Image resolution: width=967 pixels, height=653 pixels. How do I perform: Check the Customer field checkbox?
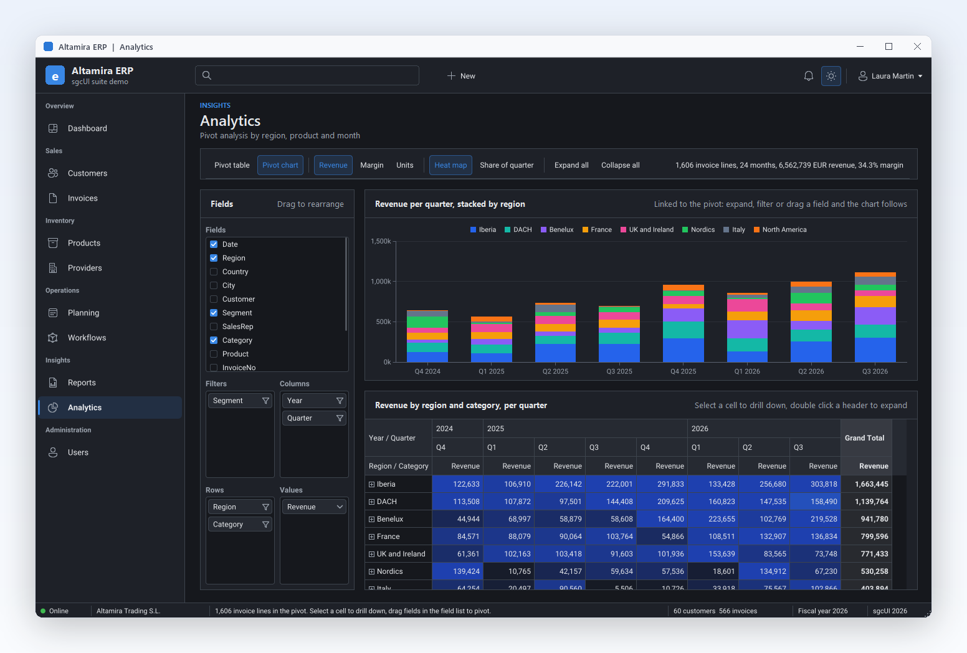214,299
